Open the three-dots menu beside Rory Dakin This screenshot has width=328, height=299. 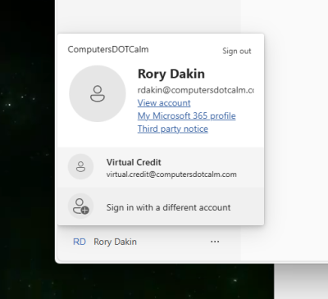pyautogui.click(x=215, y=242)
